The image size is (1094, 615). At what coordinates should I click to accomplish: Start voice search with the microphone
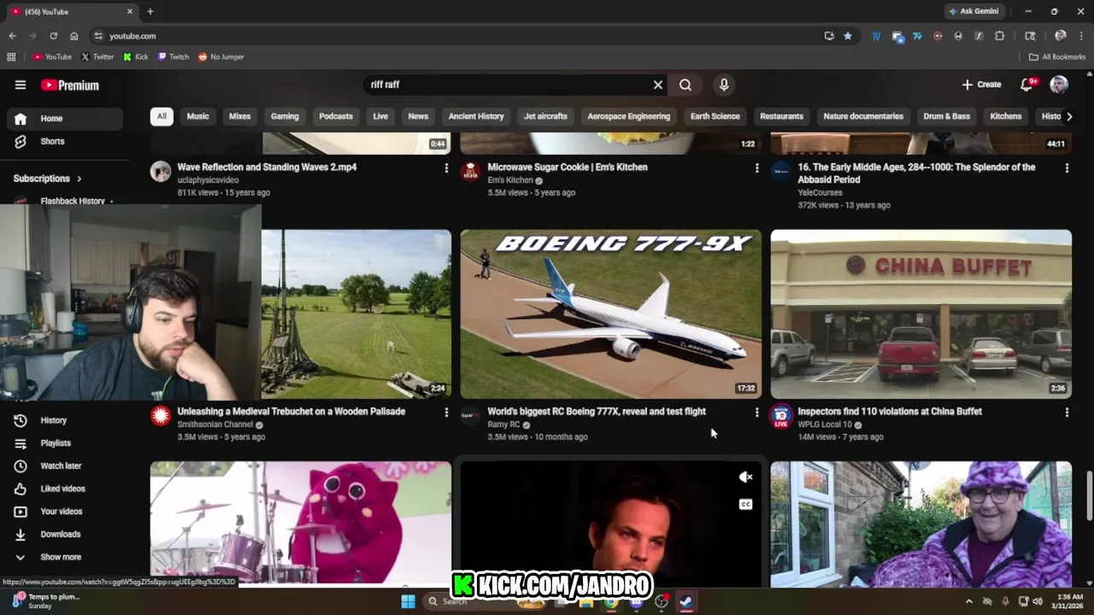(724, 85)
